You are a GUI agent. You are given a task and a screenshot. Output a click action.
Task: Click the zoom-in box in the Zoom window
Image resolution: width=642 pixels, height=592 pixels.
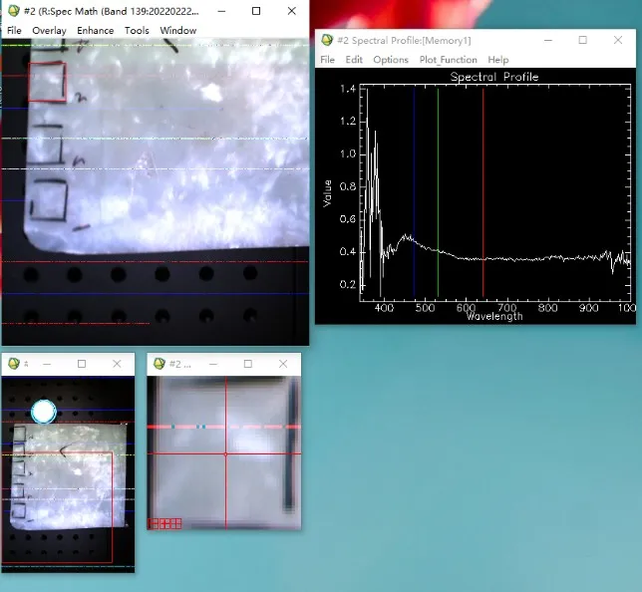tap(164, 523)
